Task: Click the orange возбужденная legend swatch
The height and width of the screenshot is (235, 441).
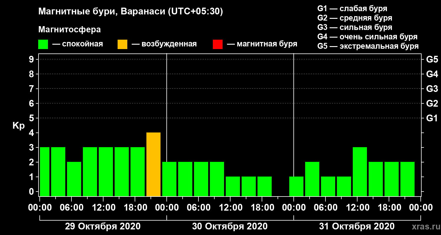Action: pyautogui.click(x=122, y=44)
